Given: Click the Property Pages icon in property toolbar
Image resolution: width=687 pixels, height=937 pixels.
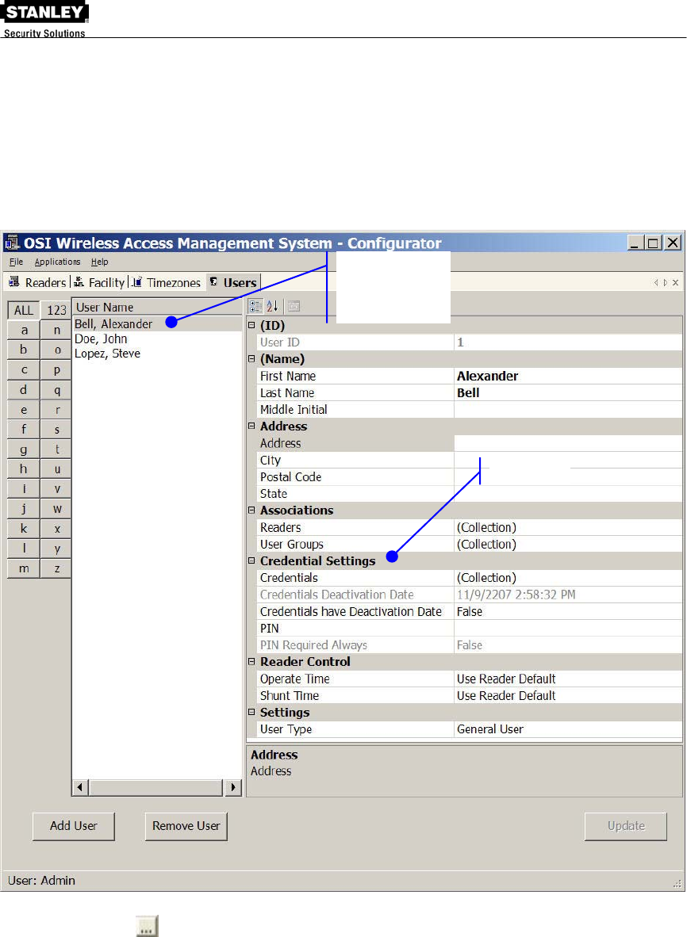Looking at the screenshot, I should point(294,307).
